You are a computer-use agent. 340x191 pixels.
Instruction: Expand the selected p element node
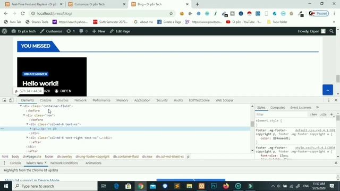[x=31, y=128]
